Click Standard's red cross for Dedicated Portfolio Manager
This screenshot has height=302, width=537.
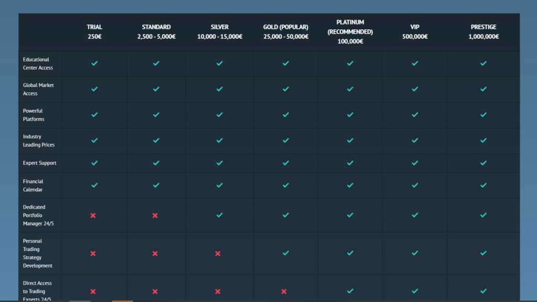click(x=155, y=215)
